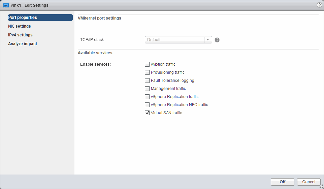Viewport: 324px width, 189px height.
Task: Click the dialog resize grip corner
Action: [x=321, y=186]
